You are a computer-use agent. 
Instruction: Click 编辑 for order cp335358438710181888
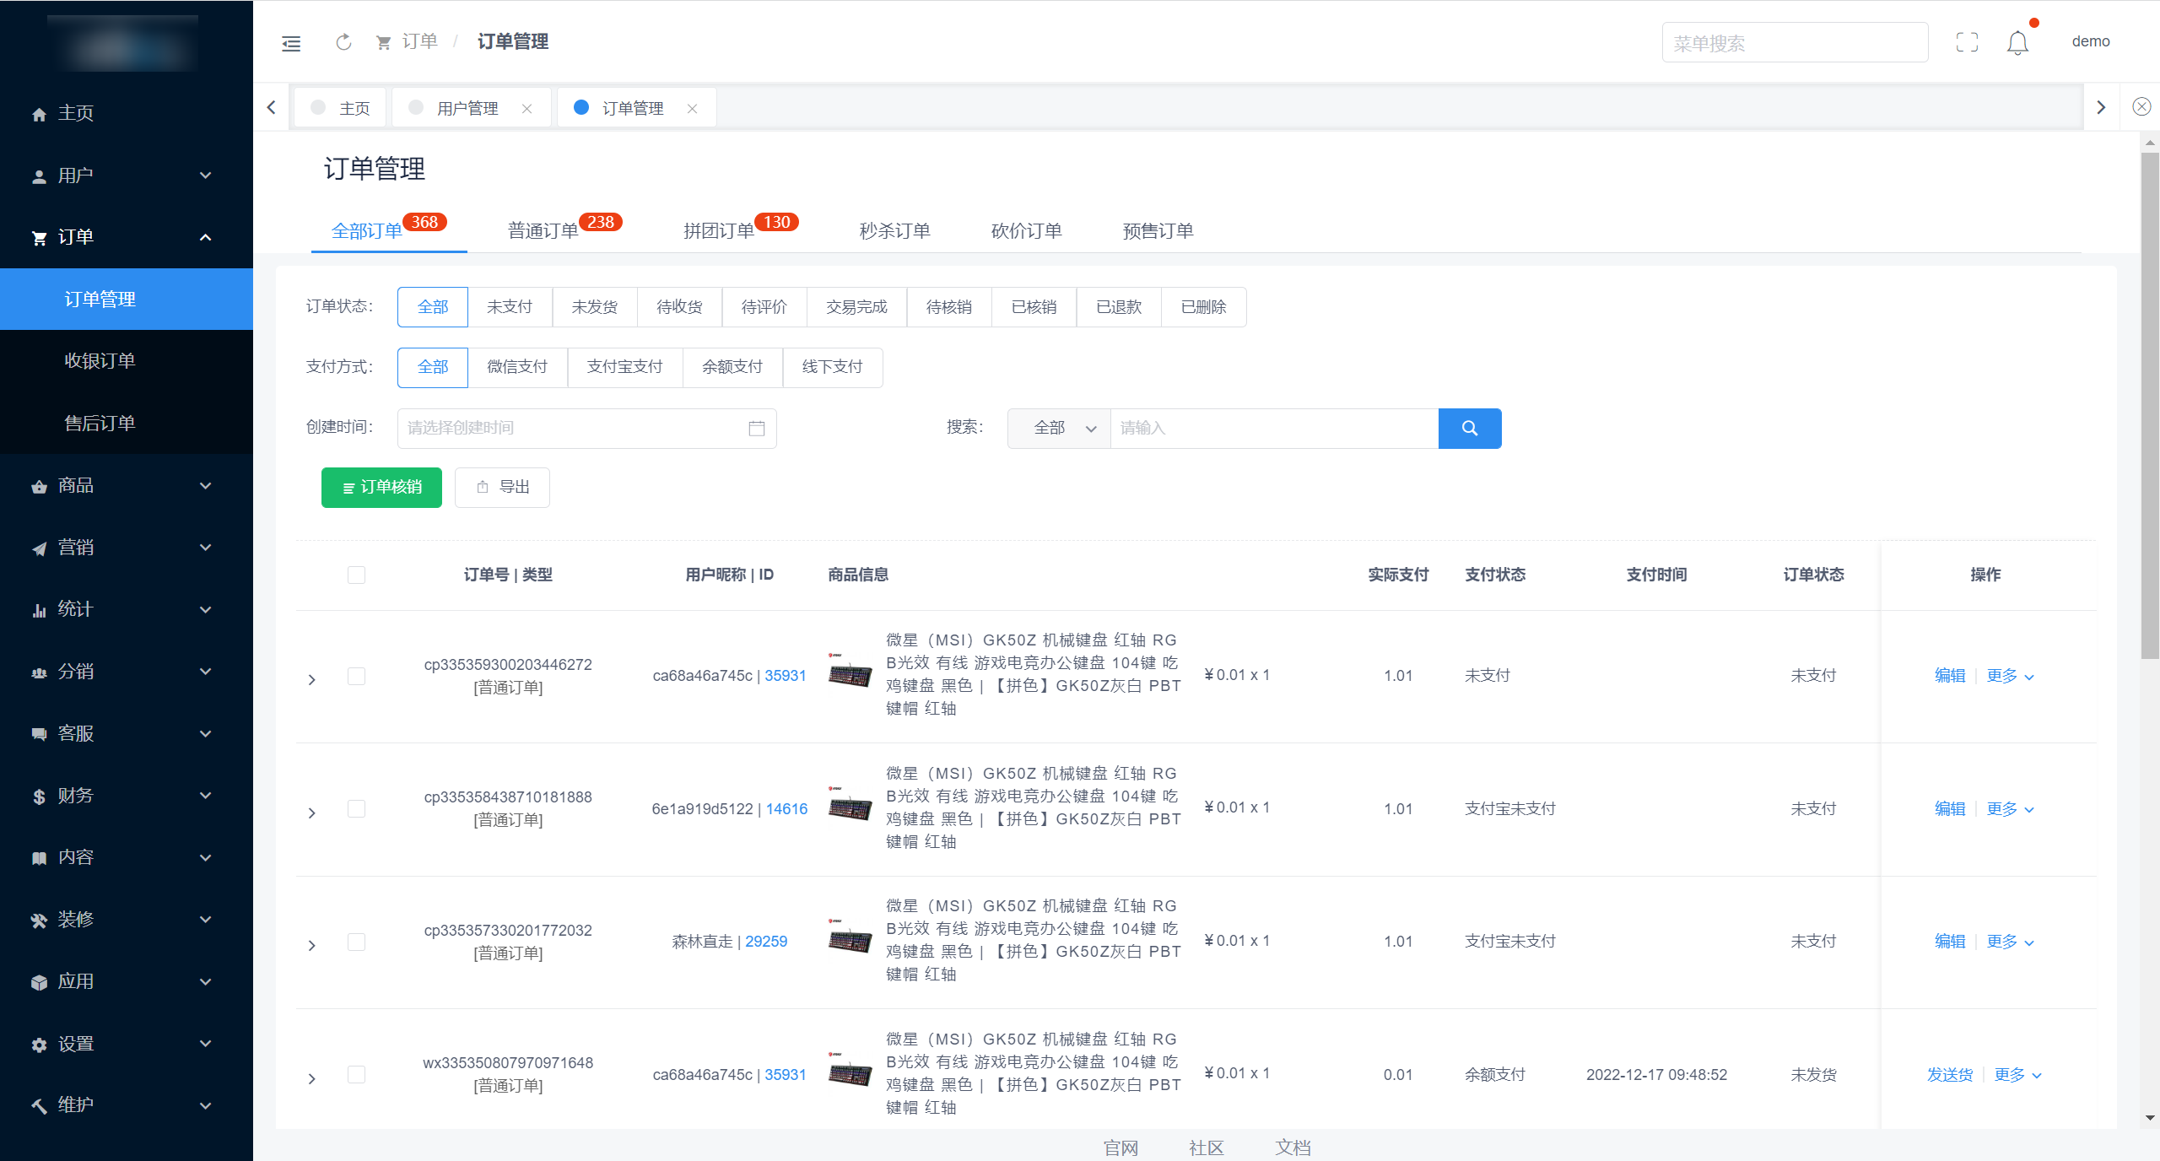[1949, 809]
